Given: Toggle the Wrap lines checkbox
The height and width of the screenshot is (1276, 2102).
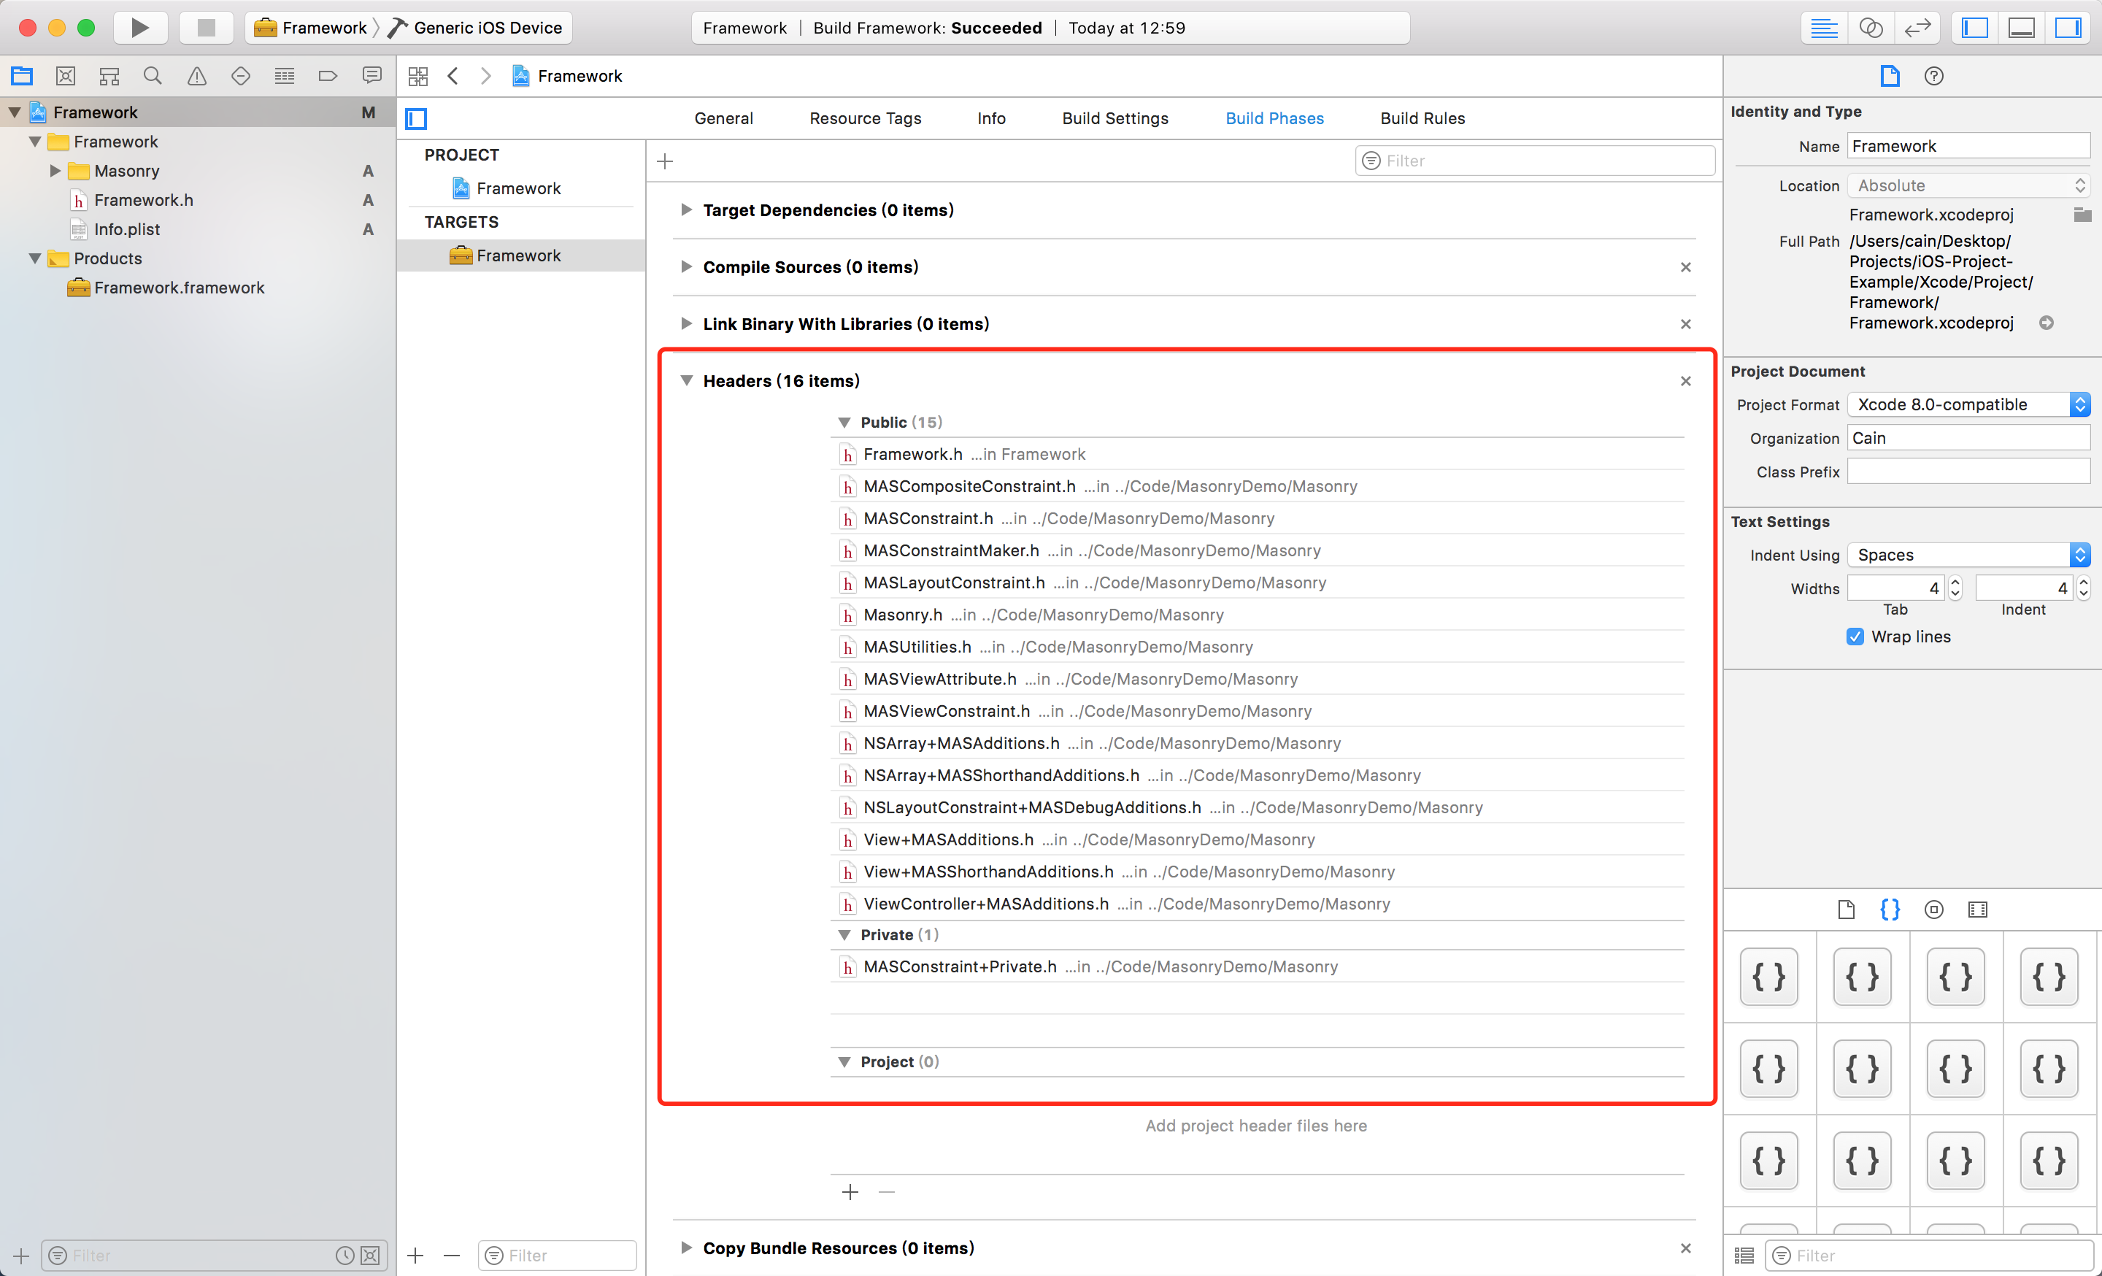Looking at the screenshot, I should pos(1855,637).
